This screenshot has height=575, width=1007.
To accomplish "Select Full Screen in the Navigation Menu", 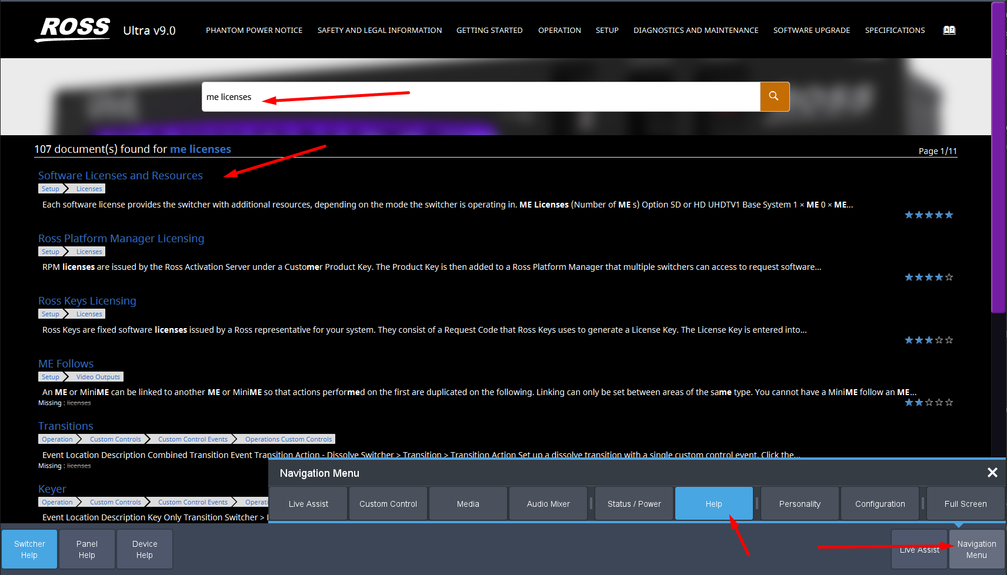I will (x=966, y=504).
